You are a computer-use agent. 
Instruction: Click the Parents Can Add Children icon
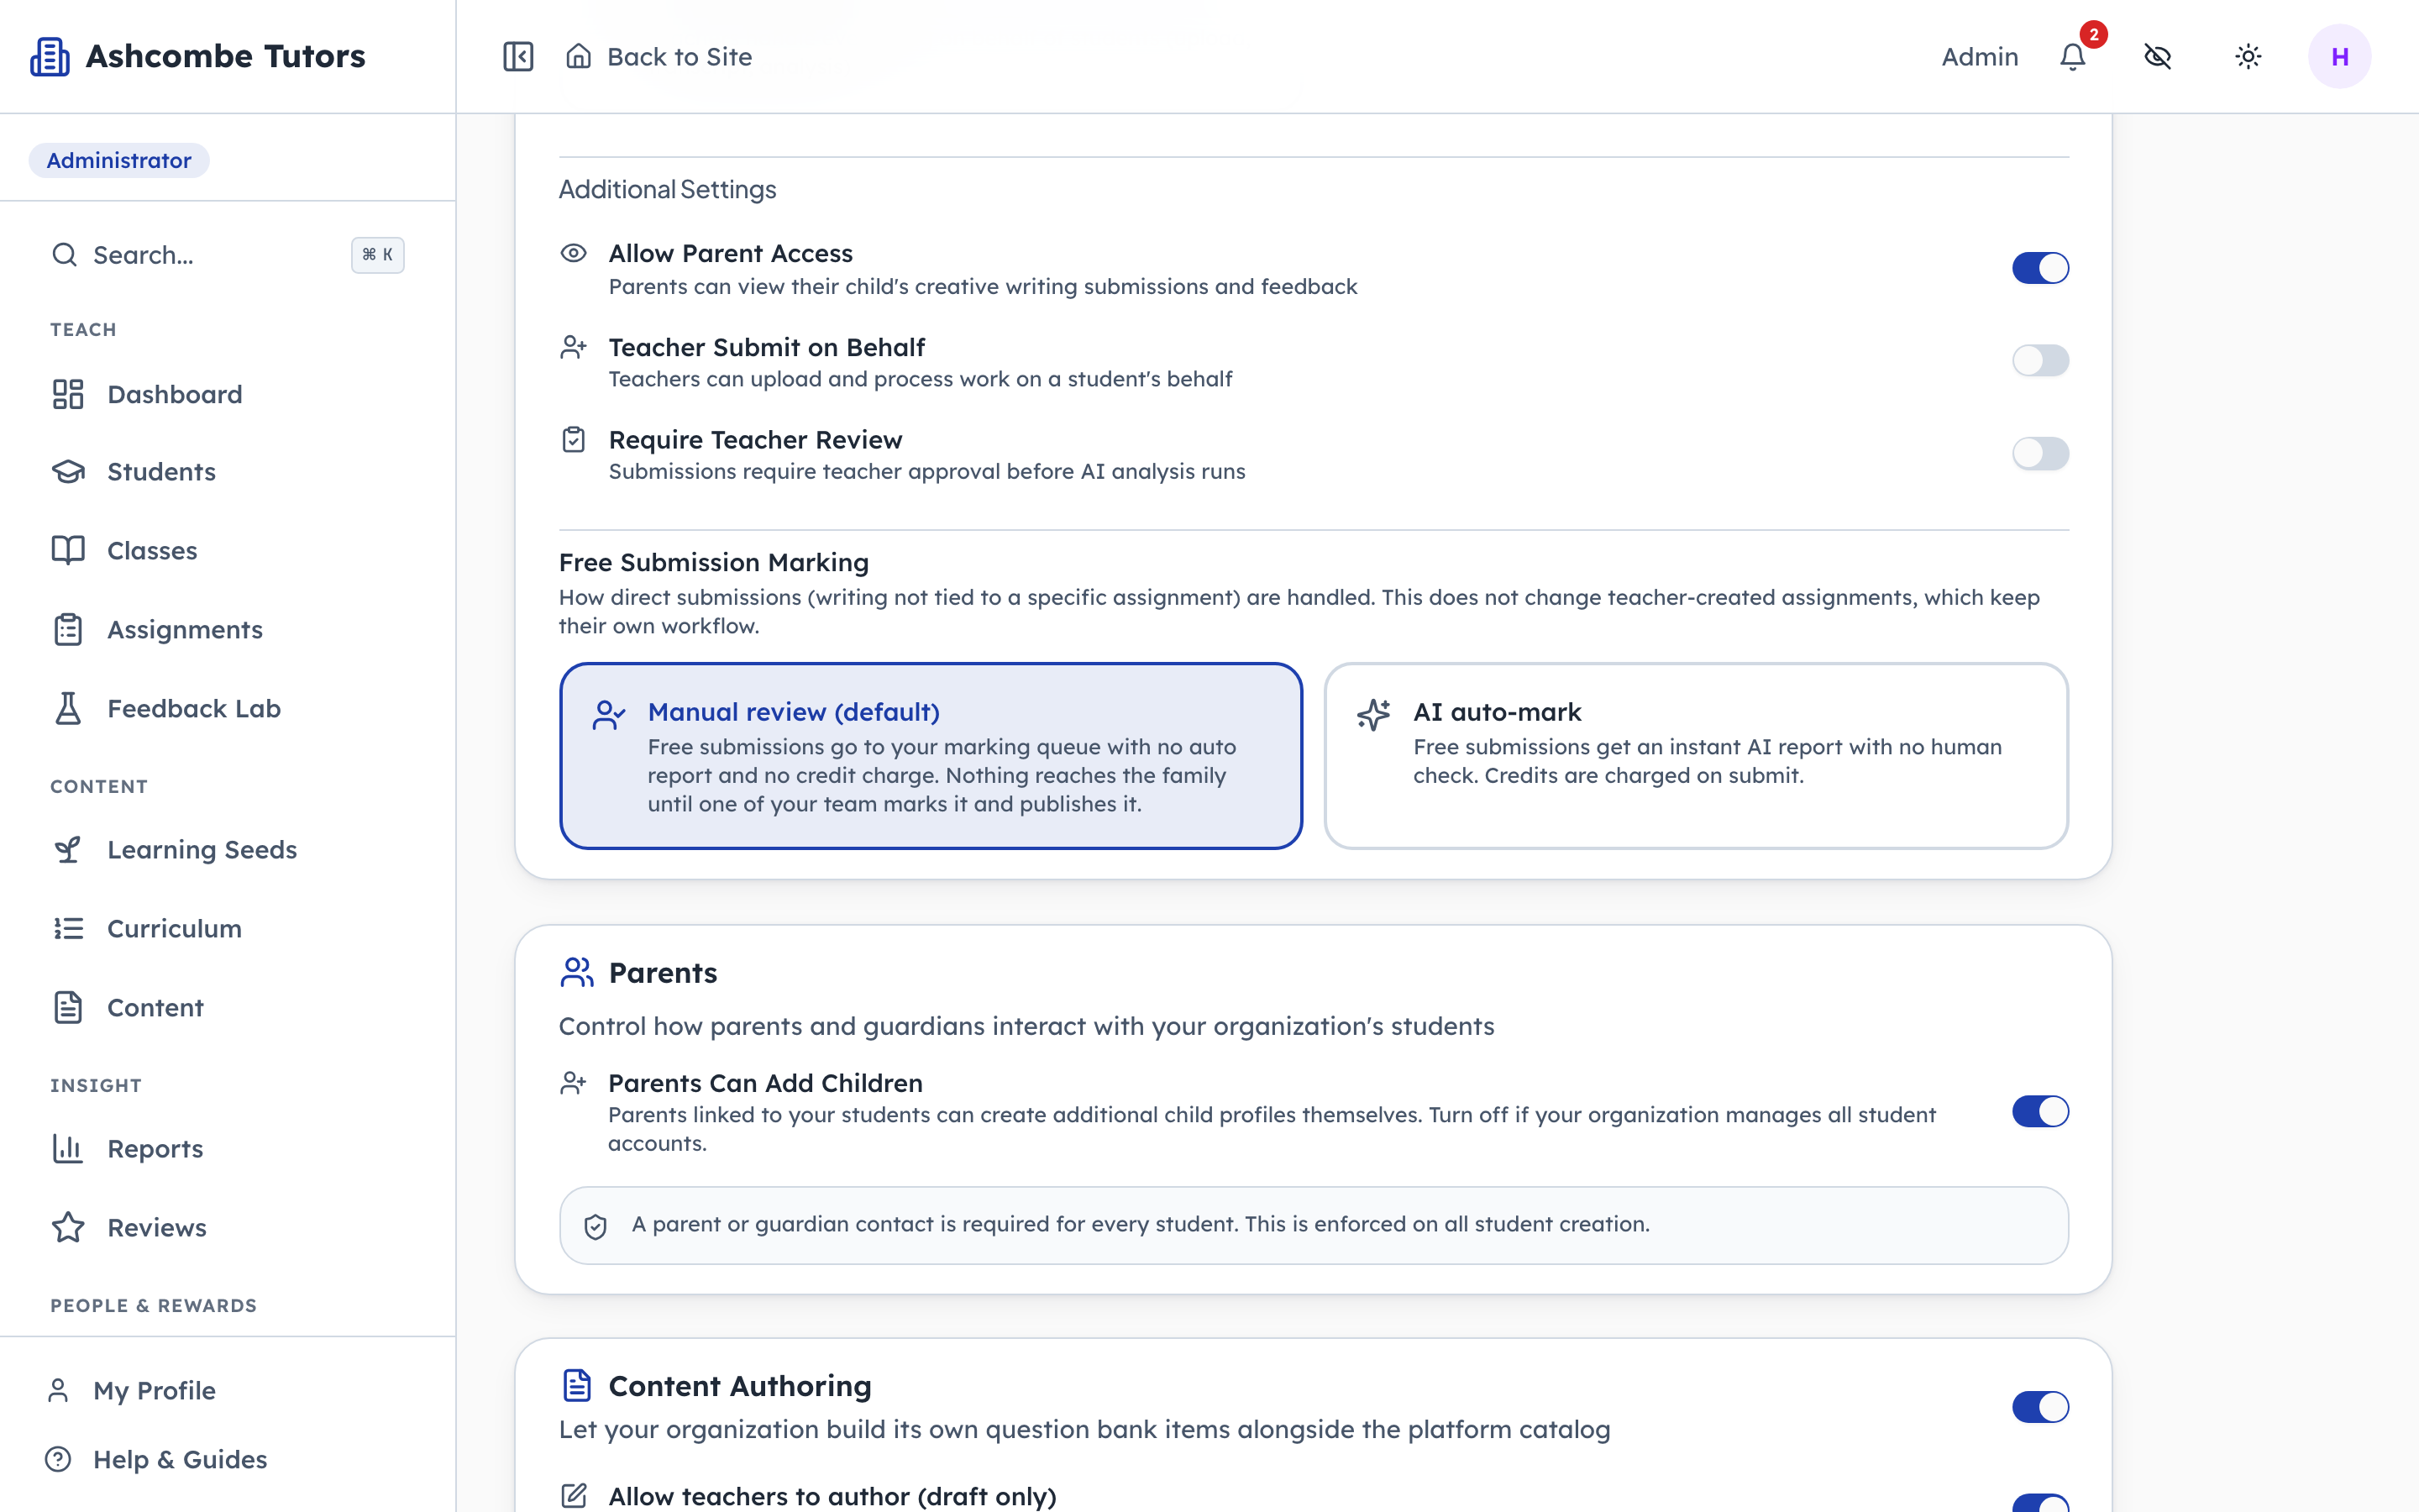pos(574,1083)
